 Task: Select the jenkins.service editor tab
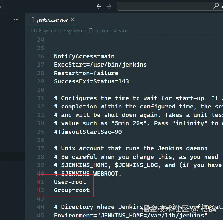[52, 20]
